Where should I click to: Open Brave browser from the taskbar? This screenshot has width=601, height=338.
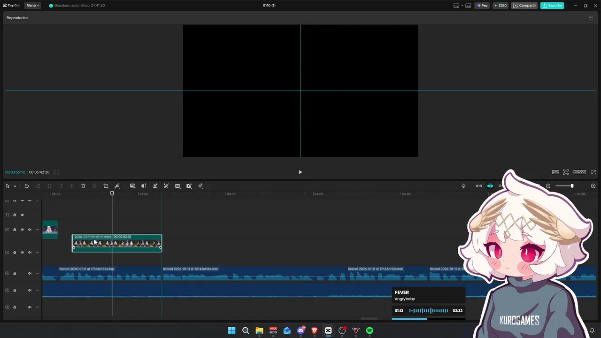point(315,330)
